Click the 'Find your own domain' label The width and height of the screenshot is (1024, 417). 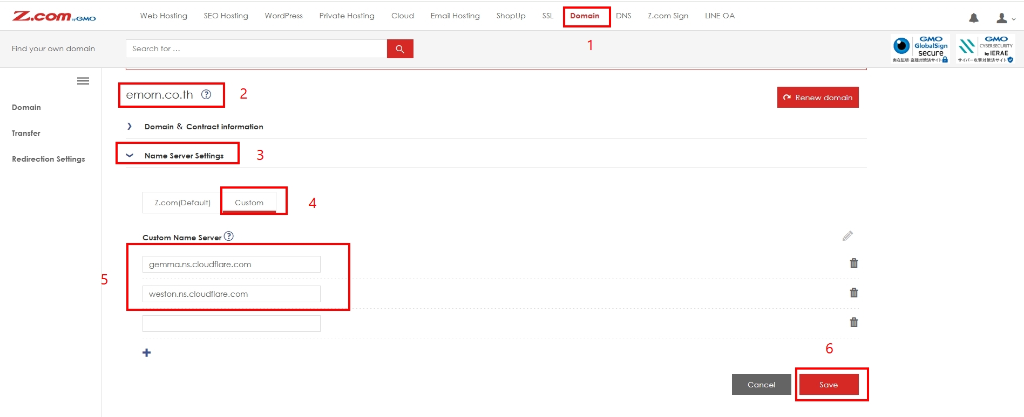pyautogui.click(x=53, y=48)
